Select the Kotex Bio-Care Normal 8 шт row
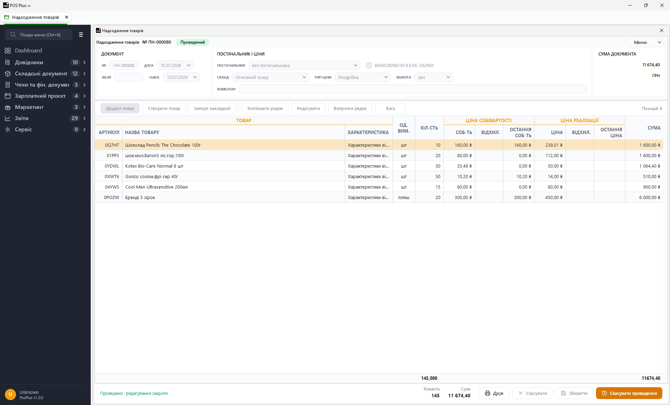 coord(379,166)
